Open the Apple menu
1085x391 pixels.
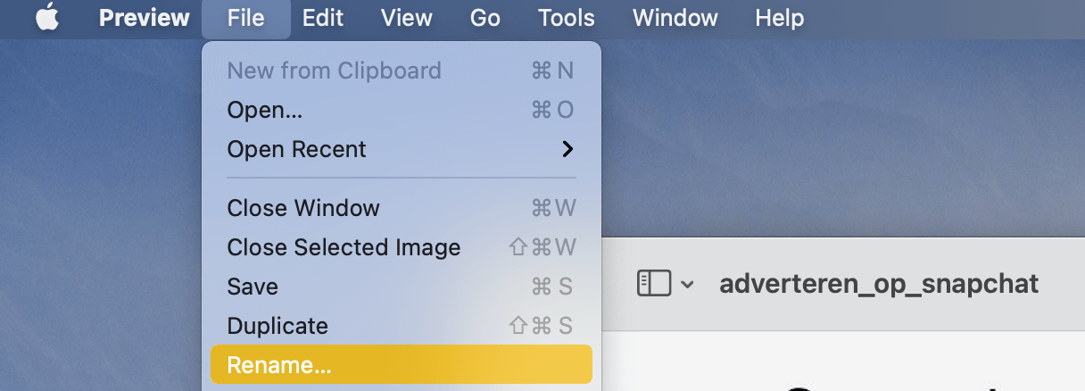(x=47, y=18)
